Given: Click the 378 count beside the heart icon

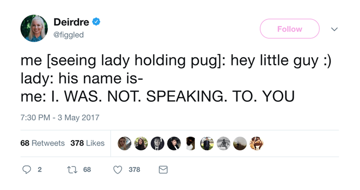Looking at the screenshot, I should (x=135, y=170).
